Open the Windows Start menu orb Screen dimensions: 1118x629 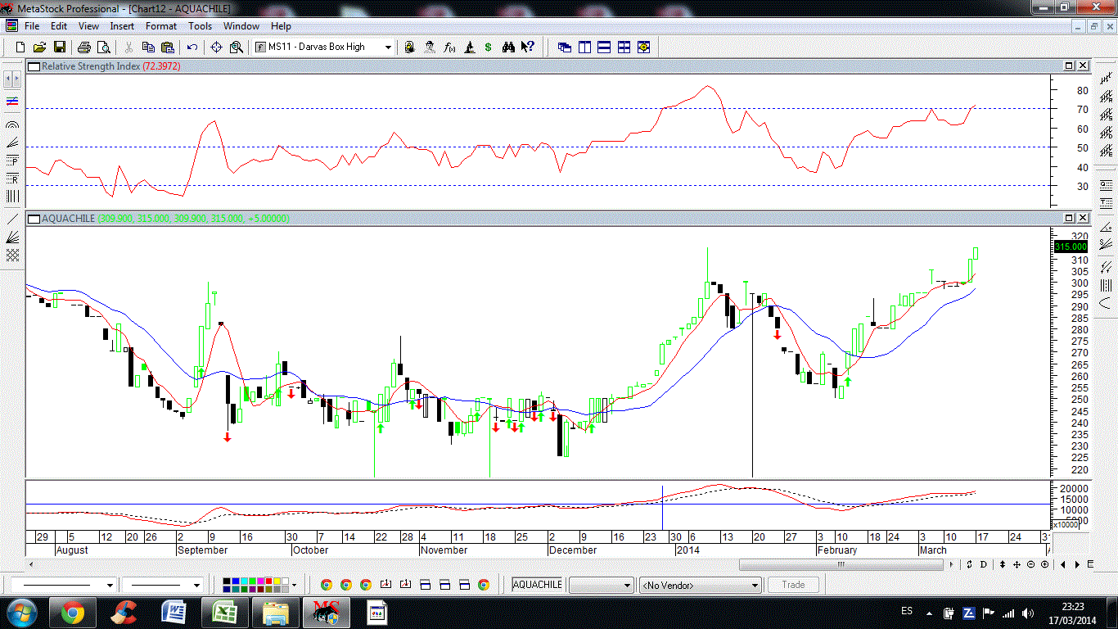point(21,612)
